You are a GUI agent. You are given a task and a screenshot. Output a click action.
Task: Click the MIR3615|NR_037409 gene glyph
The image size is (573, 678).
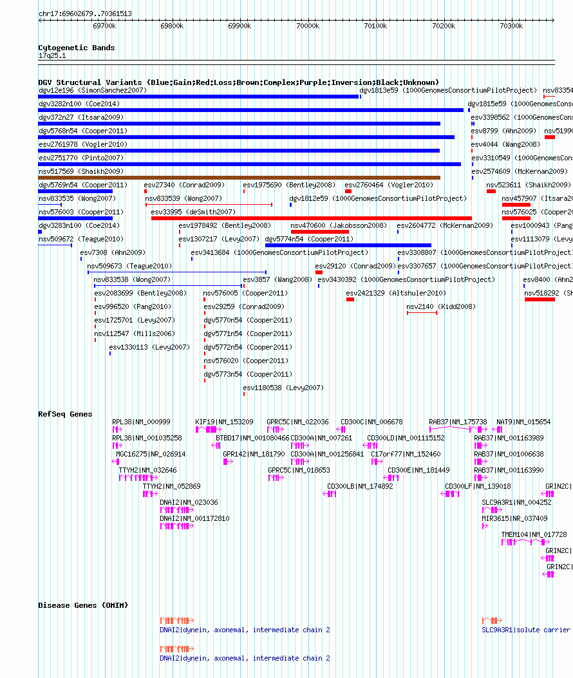(485, 526)
